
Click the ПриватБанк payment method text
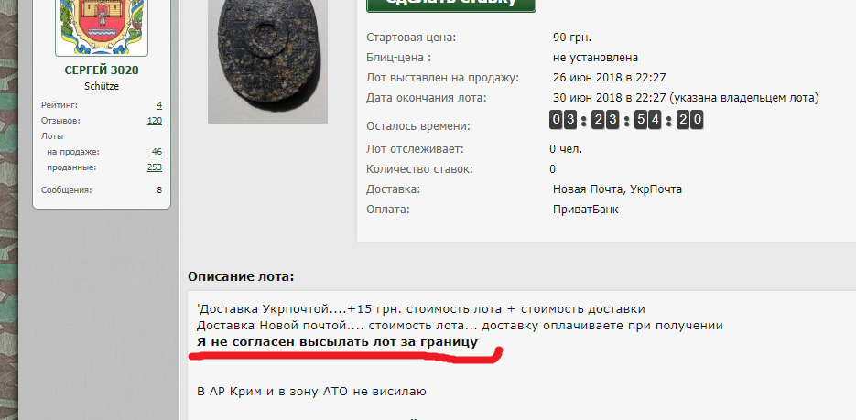[x=585, y=209]
